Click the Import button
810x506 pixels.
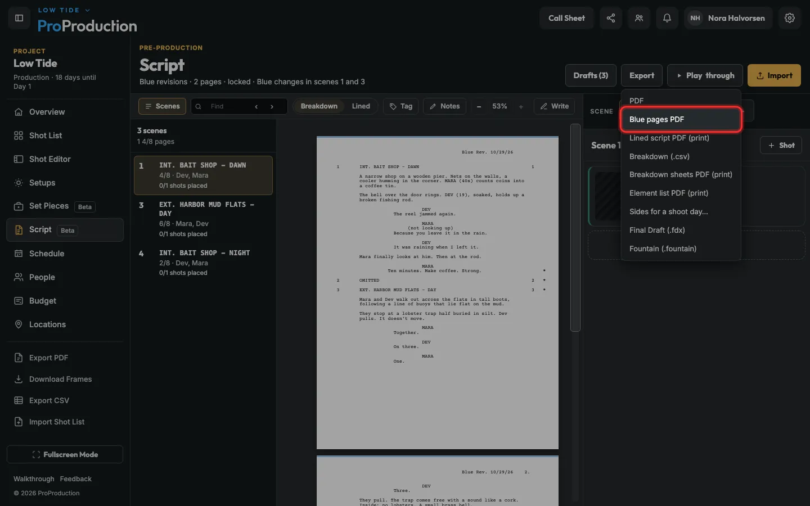(774, 75)
